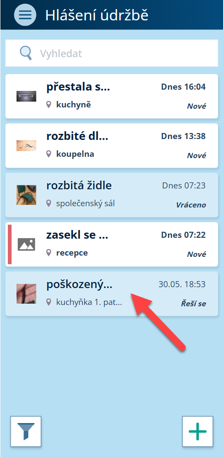This screenshot has width=223, height=457.
Task: Click the location pin next to kuchyně
Action: [x=49, y=105]
